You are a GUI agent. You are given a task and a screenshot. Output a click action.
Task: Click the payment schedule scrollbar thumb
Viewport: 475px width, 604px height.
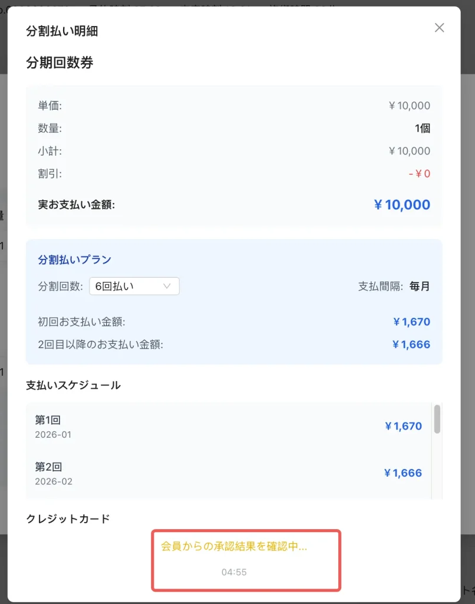tap(437, 419)
